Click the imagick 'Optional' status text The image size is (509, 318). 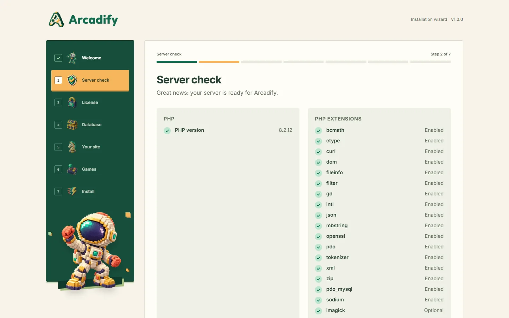[434, 310]
